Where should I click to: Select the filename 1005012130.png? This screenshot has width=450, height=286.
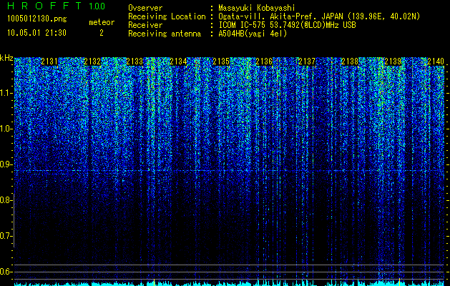point(37,19)
